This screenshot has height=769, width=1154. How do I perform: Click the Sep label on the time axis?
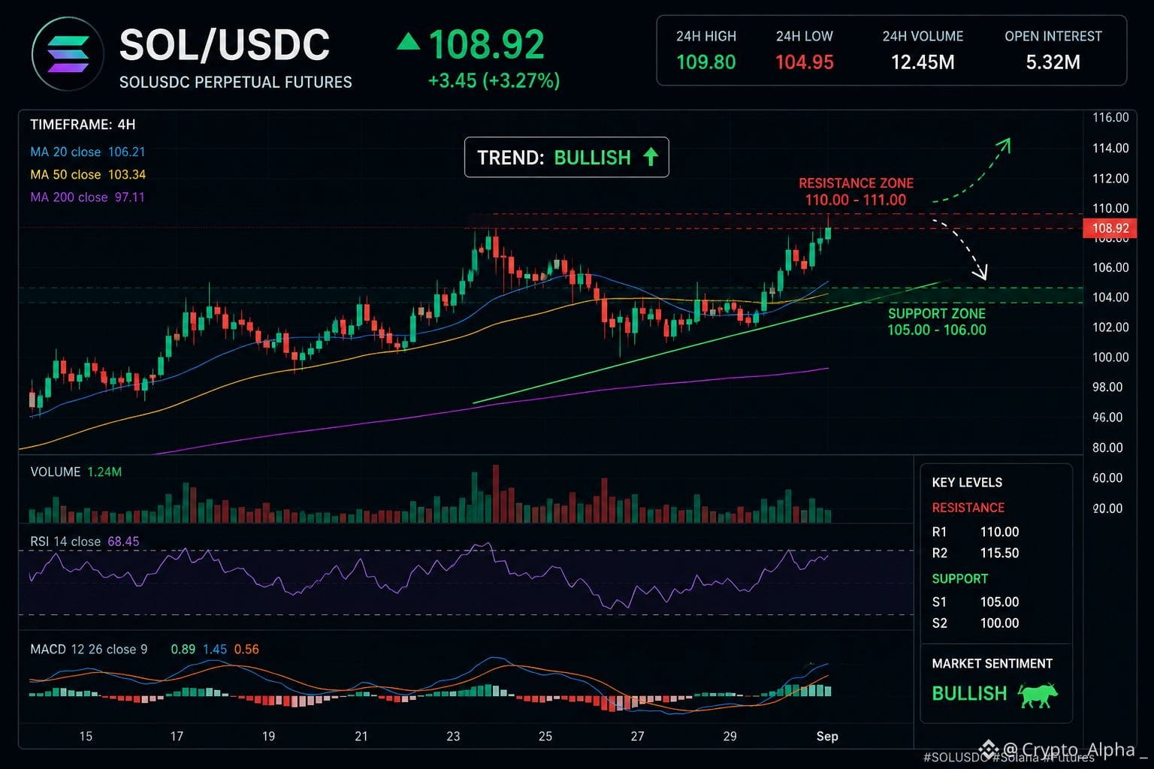coord(827,736)
